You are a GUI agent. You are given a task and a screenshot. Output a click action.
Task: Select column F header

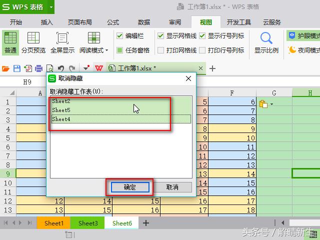tap(232, 93)
